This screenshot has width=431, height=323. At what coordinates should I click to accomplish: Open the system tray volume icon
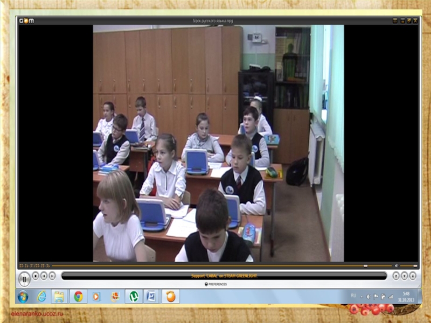click(369, 297)
